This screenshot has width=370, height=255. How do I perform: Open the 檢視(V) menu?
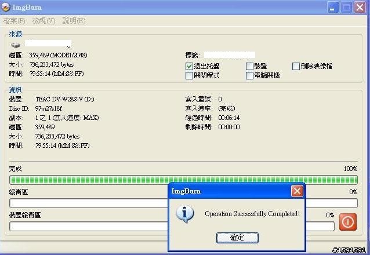coord(43,21)
